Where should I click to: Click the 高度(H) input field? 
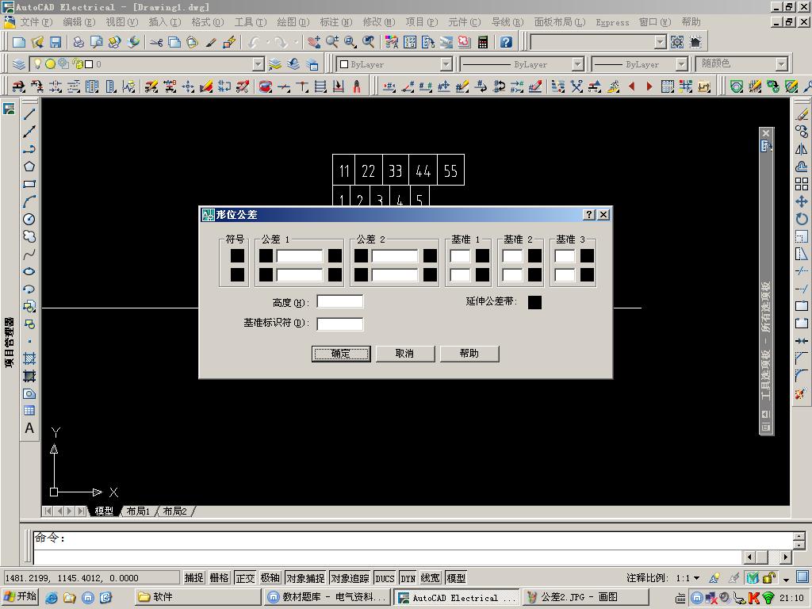click(339, 301)
